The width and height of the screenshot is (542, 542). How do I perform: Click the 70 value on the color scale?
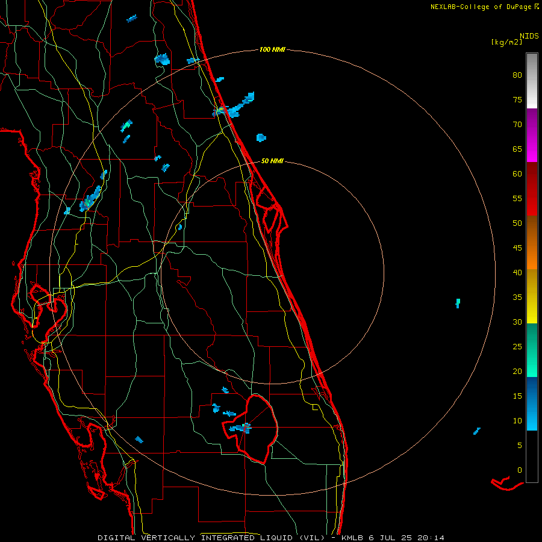pos(517,125)
